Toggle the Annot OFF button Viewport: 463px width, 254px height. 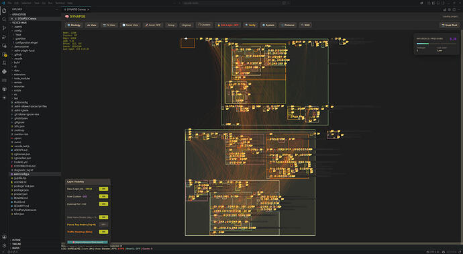pos(153,25)
